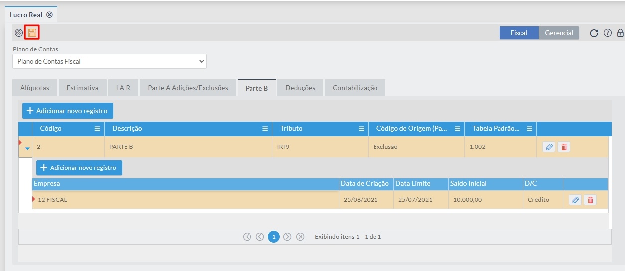Viewport: 625px width, 271px height.
Task: Collapse the expanded PARTE B row arrow
Action: pos(28,148)
